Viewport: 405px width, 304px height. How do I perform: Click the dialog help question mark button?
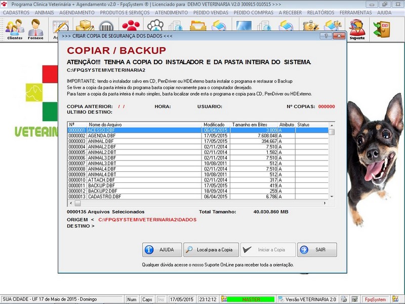326,36
